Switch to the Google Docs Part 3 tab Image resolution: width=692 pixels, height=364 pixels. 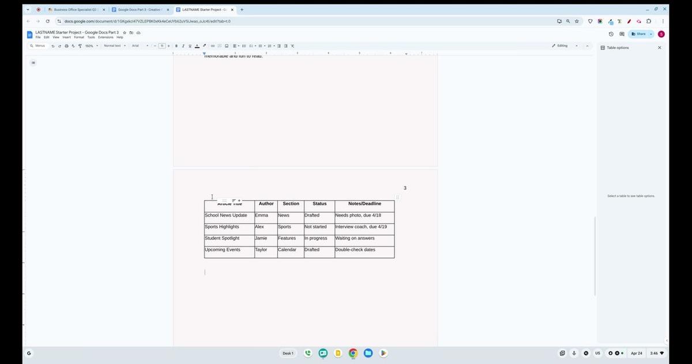pyautogui.click(x=138, y=9)
